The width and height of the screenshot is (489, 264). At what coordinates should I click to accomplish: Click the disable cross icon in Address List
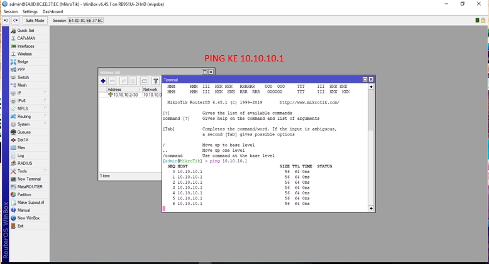point(133,81)
